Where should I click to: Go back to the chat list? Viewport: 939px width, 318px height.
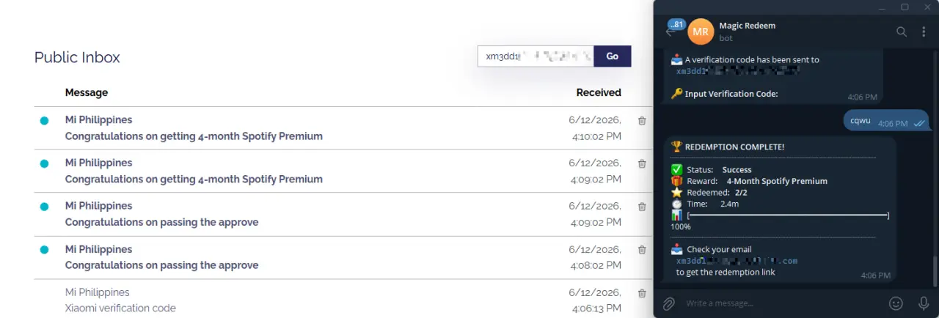[x=671, y=32]
